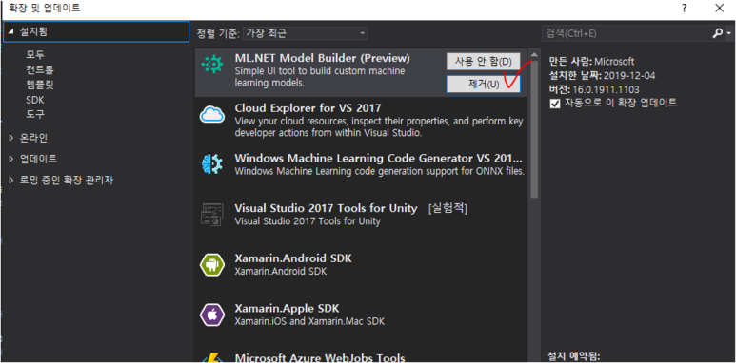The width and height of the screenshot is (736, 363).
Task: Open the 정렬 기준 가장 최근 dropdown
Action: [305, 33]
